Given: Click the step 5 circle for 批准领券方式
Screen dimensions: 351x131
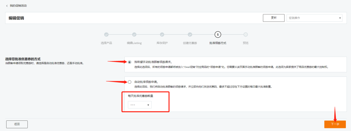Looking at the screenshot, I should point(218,34).
